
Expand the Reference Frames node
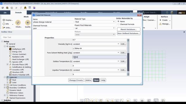point(5,95)
